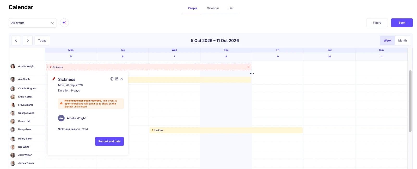This screenshot has height=169, width=417.
Task: Click the name Amelia Wright in popup
Action: coord(76,118)
